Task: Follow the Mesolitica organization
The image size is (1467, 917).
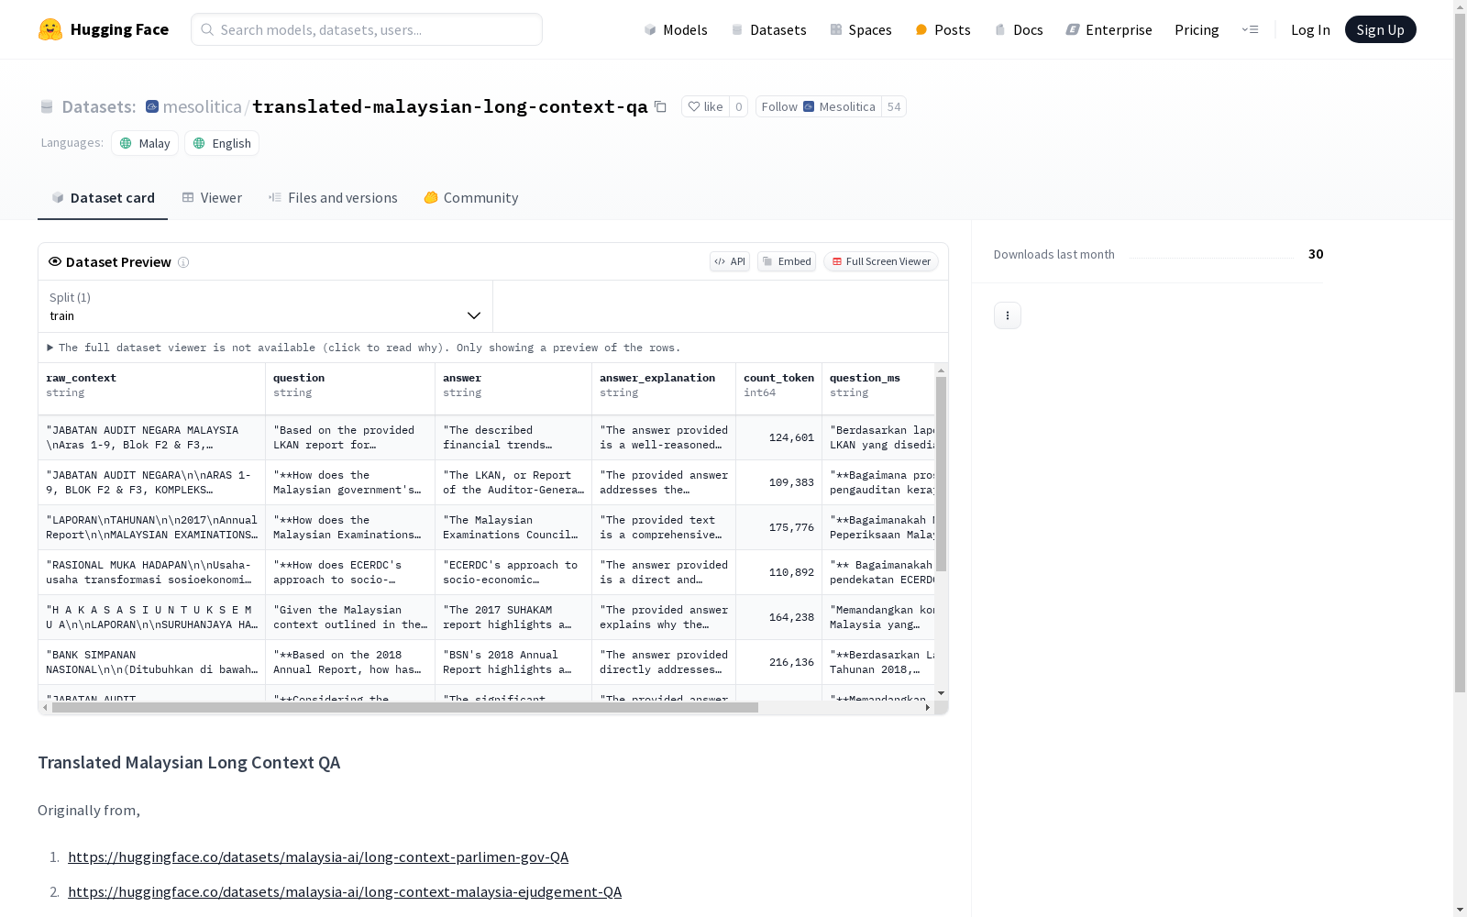Action: tap(819, 106)
